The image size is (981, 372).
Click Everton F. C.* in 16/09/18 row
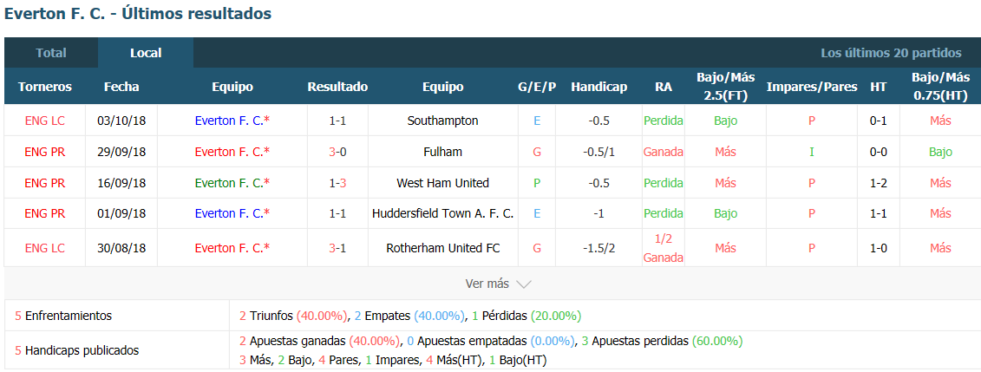pyautogui.click(x=232, y=183)
